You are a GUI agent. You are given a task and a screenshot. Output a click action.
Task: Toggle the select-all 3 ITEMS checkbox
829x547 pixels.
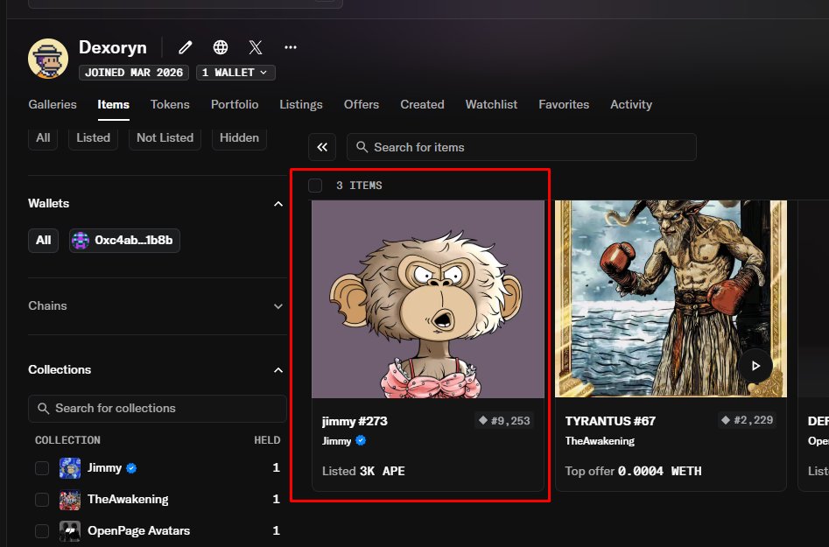(x=315, y=186)
